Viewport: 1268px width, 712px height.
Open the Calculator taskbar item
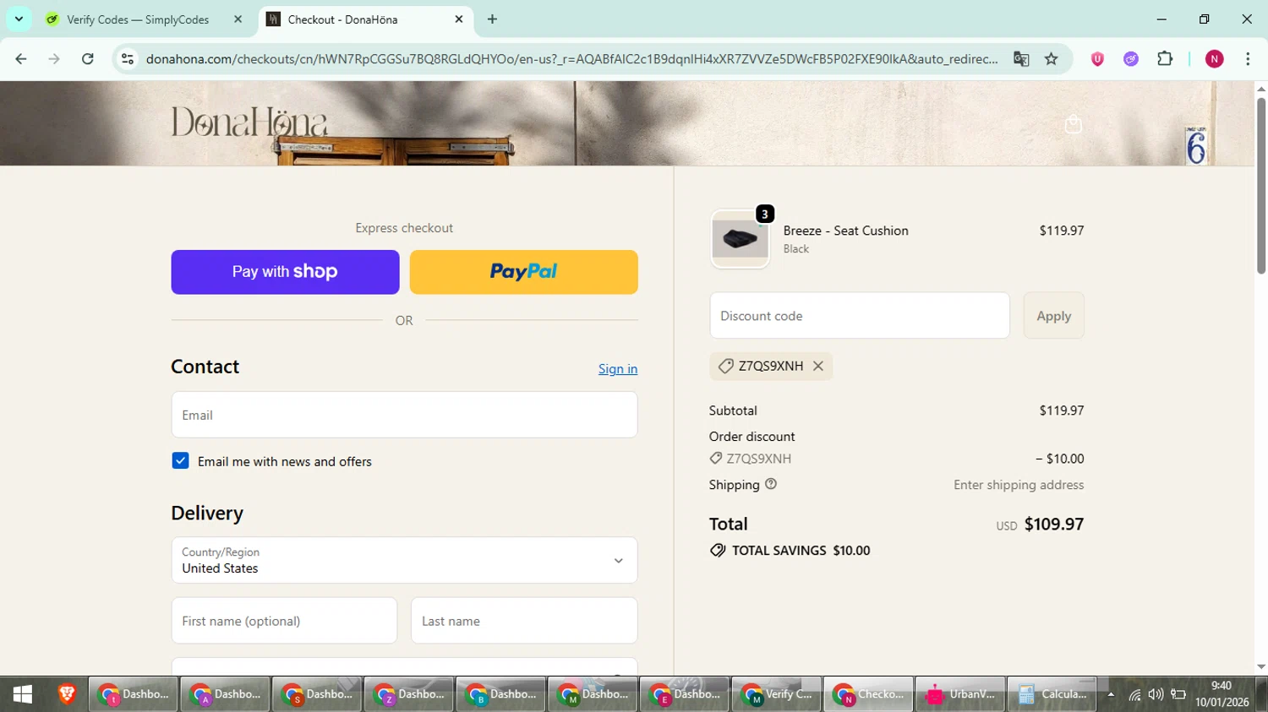point(1052,694)
